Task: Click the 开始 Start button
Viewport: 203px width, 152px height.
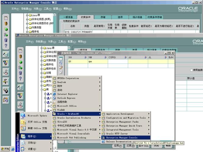Action: (x=5, y=149)
